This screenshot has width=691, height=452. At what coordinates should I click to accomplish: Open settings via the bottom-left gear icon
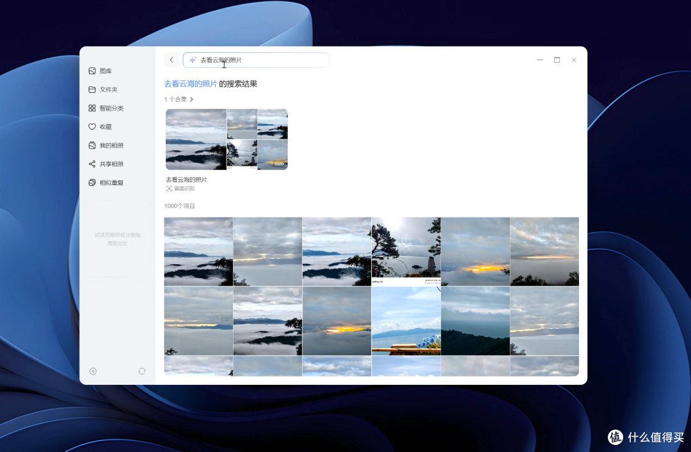tap(93, 371)
